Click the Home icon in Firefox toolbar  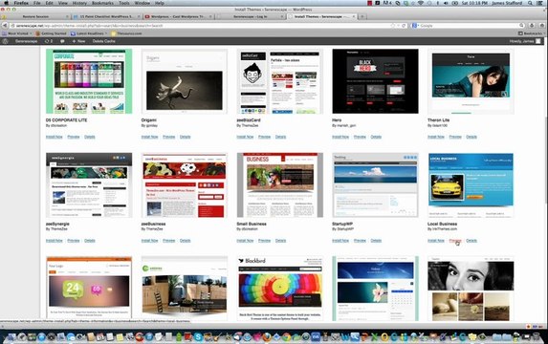542,26
